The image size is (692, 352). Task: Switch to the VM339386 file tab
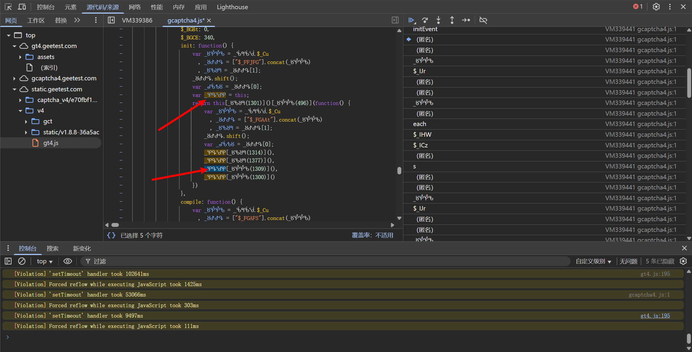click(x=137, y=20)
